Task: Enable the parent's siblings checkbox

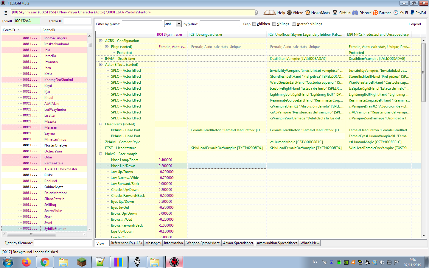Action: 294,24
